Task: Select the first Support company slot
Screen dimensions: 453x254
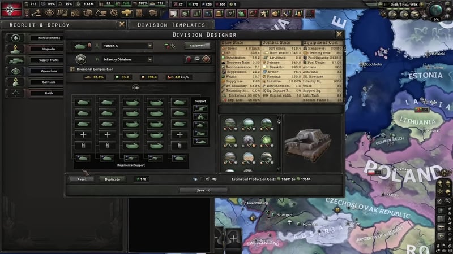Action: (x=200, y=108)
